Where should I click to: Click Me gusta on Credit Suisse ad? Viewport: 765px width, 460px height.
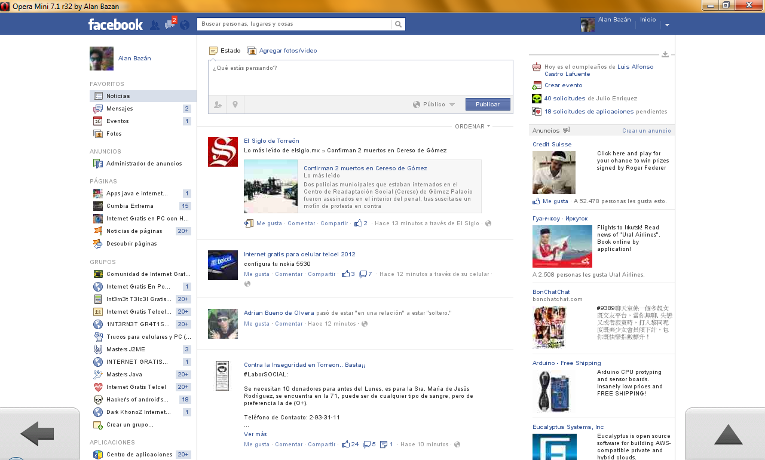tap(555, 201)
